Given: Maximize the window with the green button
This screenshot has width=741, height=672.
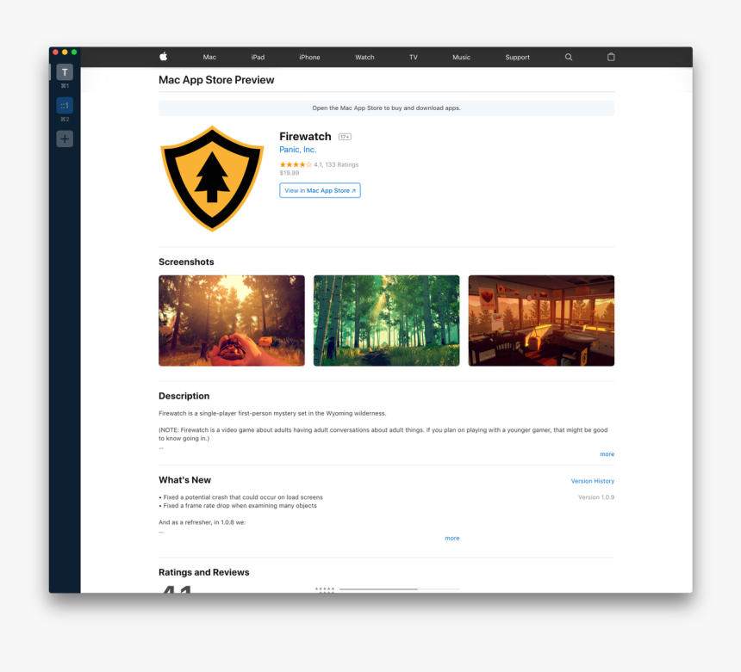Looking at the screenshot, I should [74, 52].
